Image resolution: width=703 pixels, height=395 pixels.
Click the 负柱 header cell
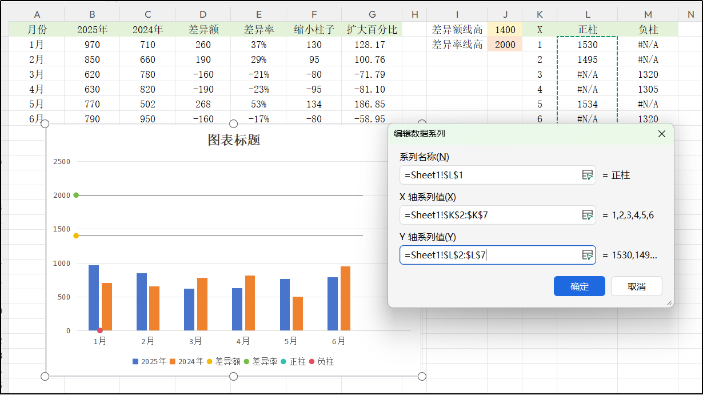point(648,30)
